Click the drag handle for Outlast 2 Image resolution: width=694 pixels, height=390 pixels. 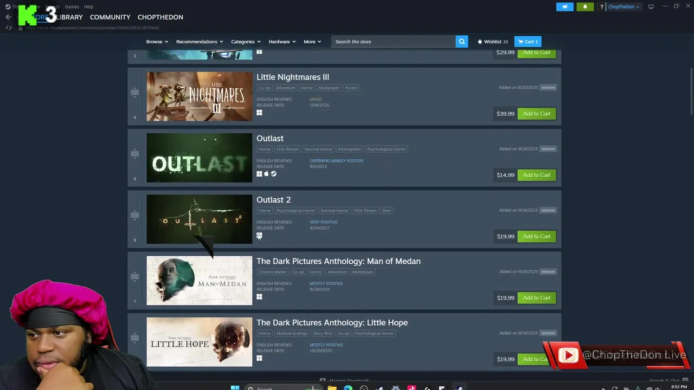(134, 215)
